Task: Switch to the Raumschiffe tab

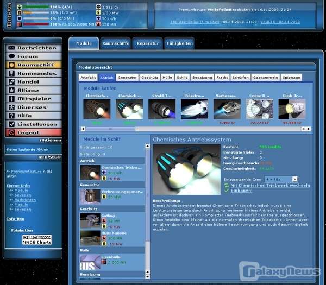Action: pos(115,43)
